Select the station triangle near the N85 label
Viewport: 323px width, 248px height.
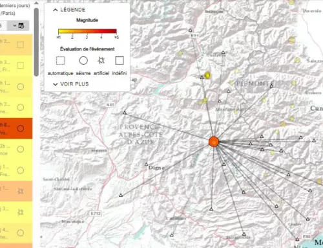(125, 113)
